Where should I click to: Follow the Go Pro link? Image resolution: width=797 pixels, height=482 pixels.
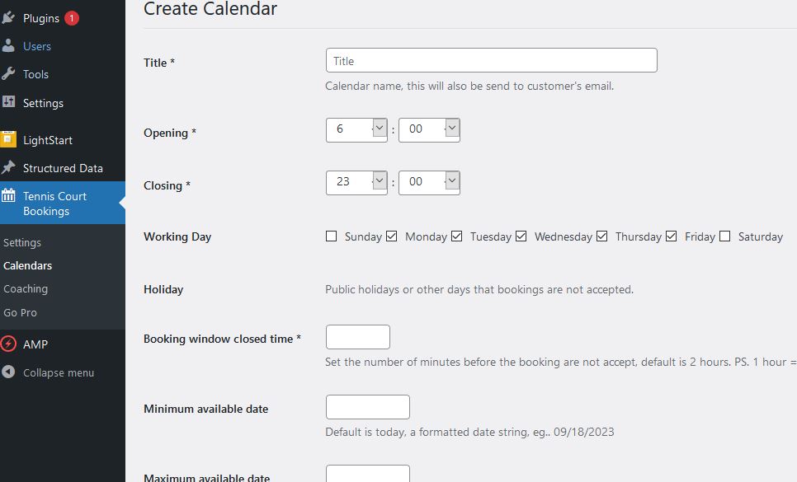pyautogui.click(x=20, y=312)
